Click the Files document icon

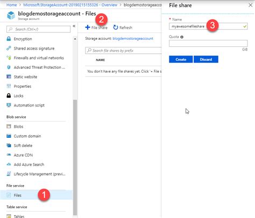[x=9, y=195]
